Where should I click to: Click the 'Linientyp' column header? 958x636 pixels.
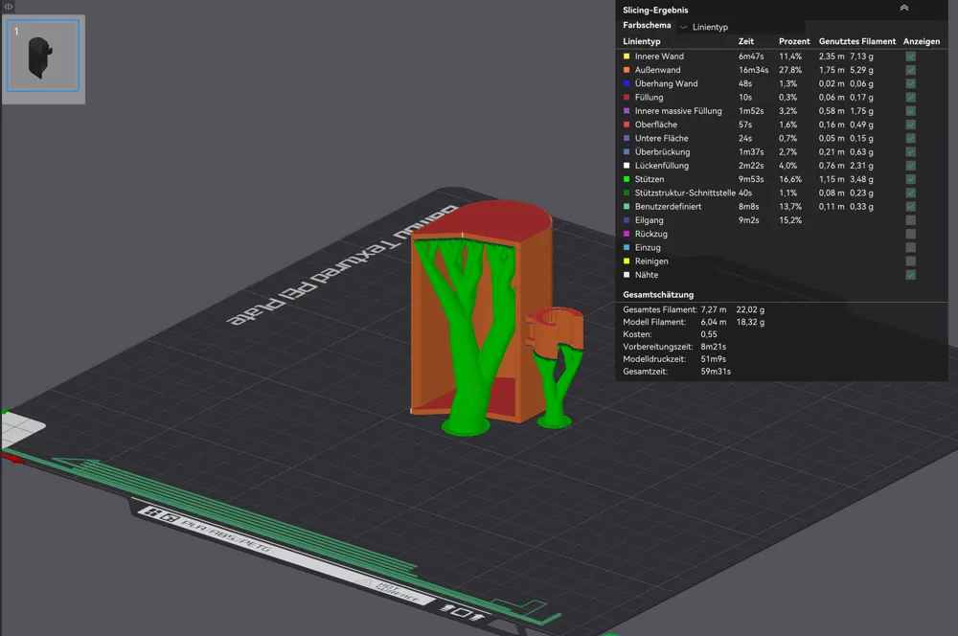[642, 41]
